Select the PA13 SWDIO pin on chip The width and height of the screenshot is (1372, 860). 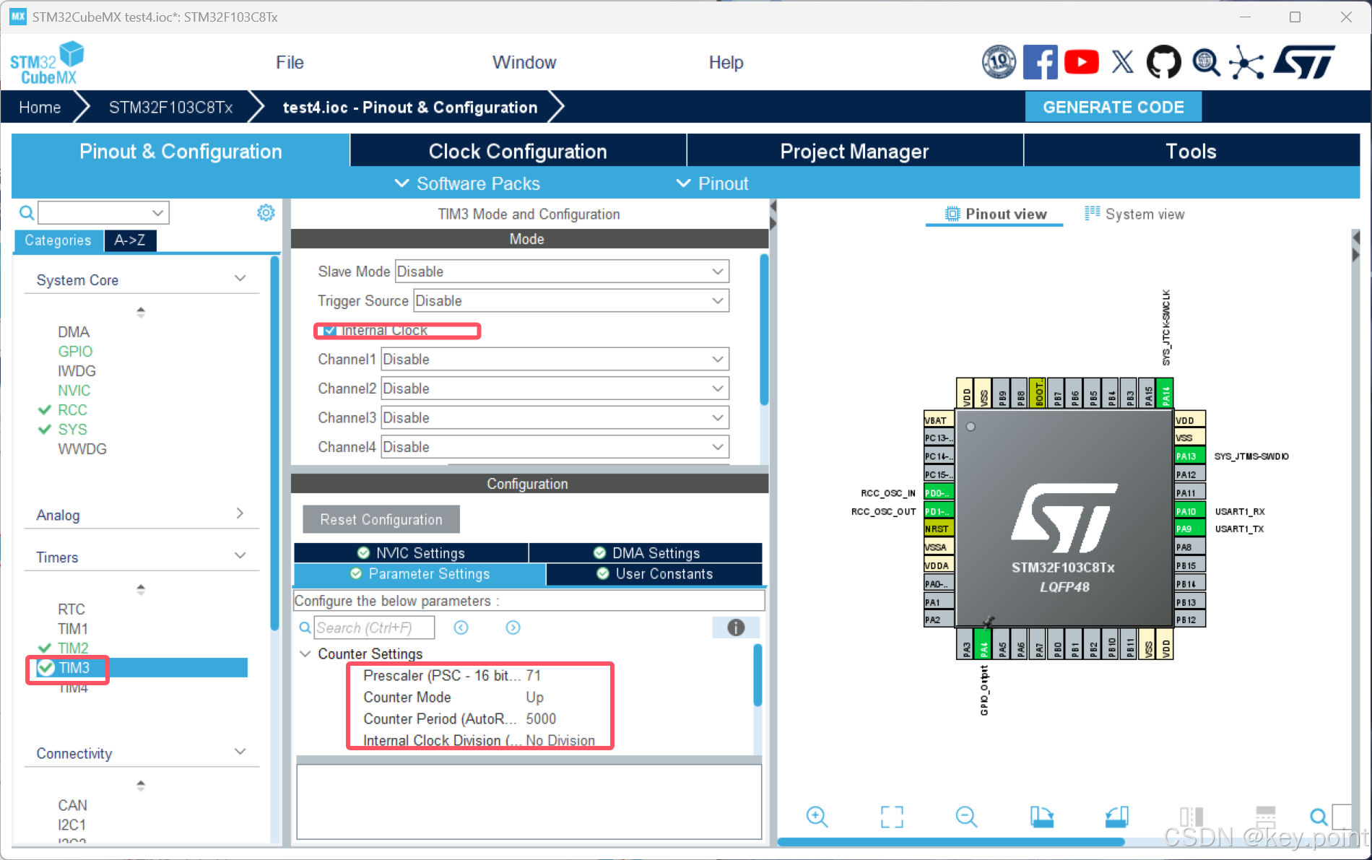(x=1189, y=456)
